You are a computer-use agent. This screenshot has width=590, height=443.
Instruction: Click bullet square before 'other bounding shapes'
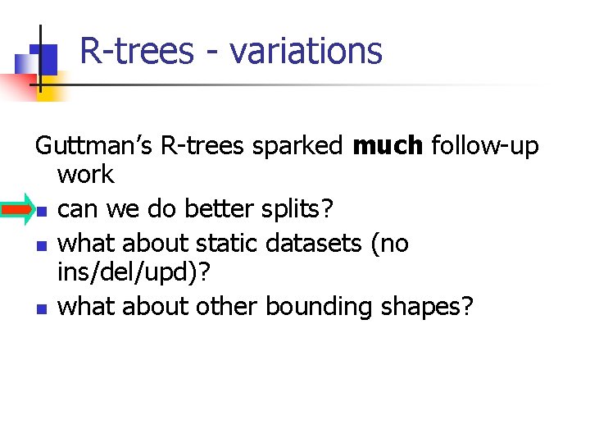click(42, 309)
